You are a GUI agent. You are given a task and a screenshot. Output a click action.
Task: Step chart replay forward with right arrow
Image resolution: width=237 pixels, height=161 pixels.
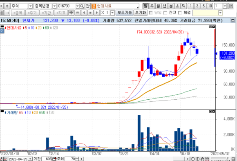click(x=97, y=13)
